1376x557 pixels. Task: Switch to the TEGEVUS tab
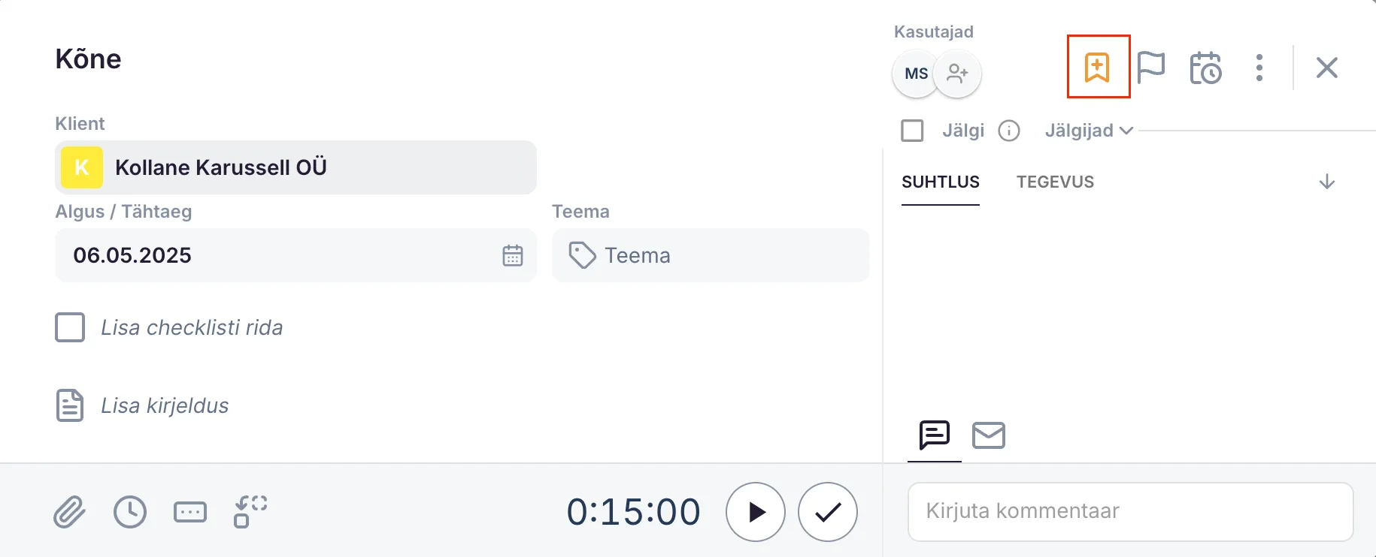1055,182
